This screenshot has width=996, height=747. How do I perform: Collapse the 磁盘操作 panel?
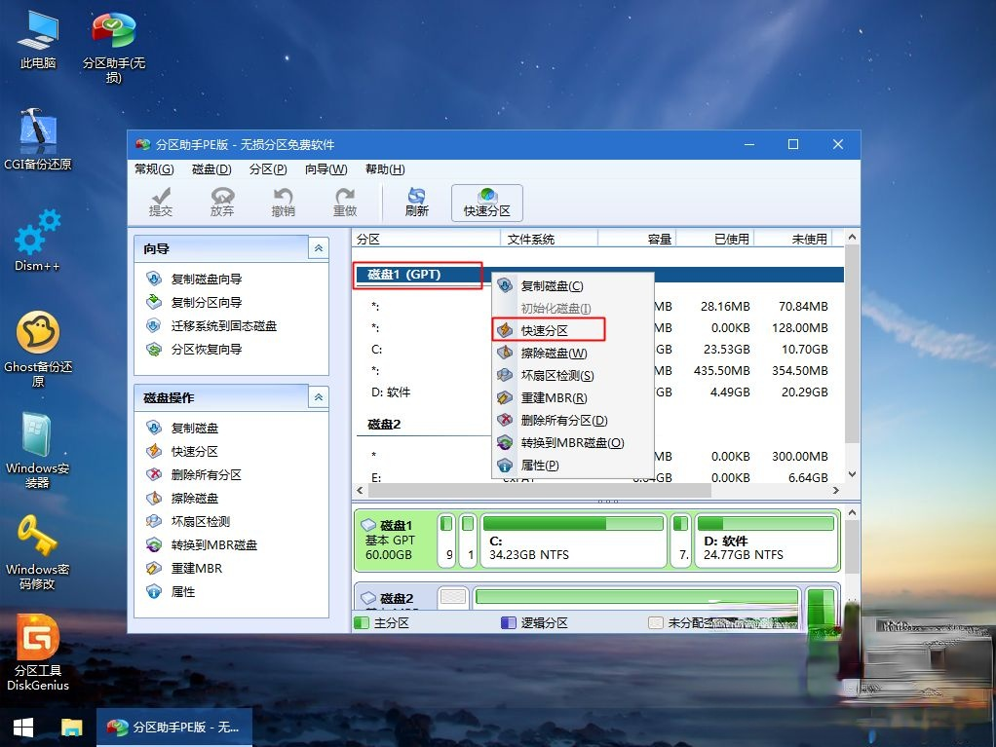click(319, 396)
